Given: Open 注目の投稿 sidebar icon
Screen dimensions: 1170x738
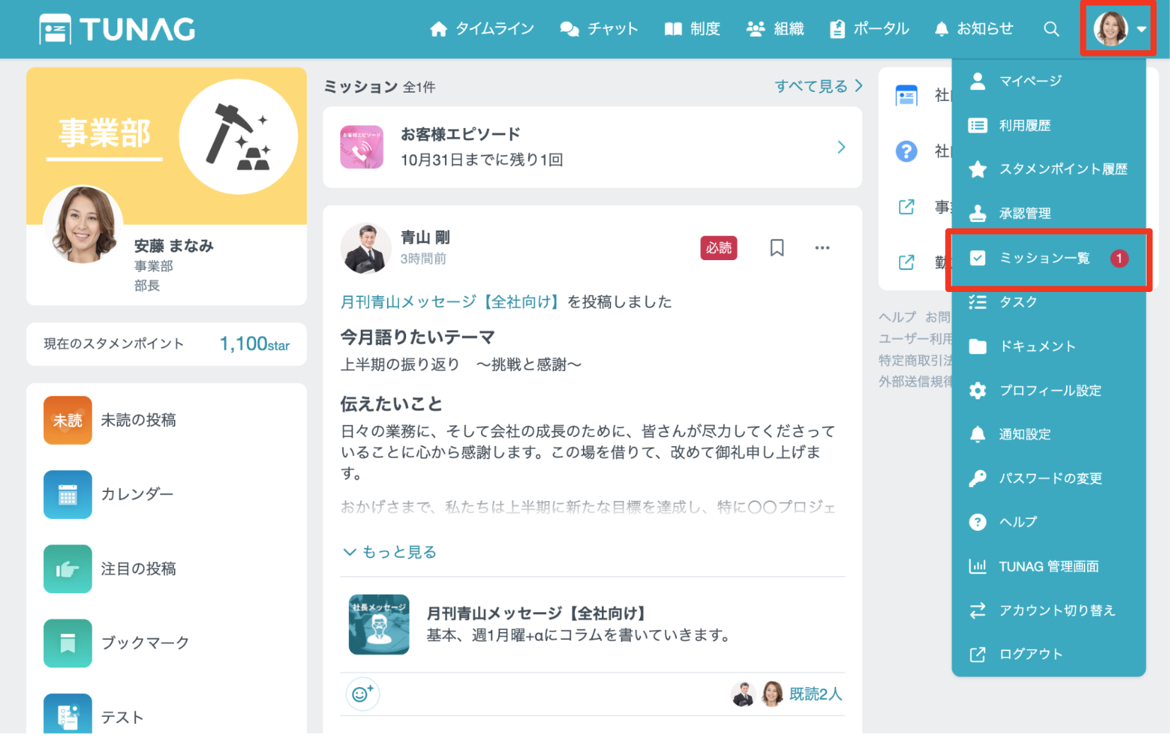Looking at the screenshot, I should tap(68, 569).
